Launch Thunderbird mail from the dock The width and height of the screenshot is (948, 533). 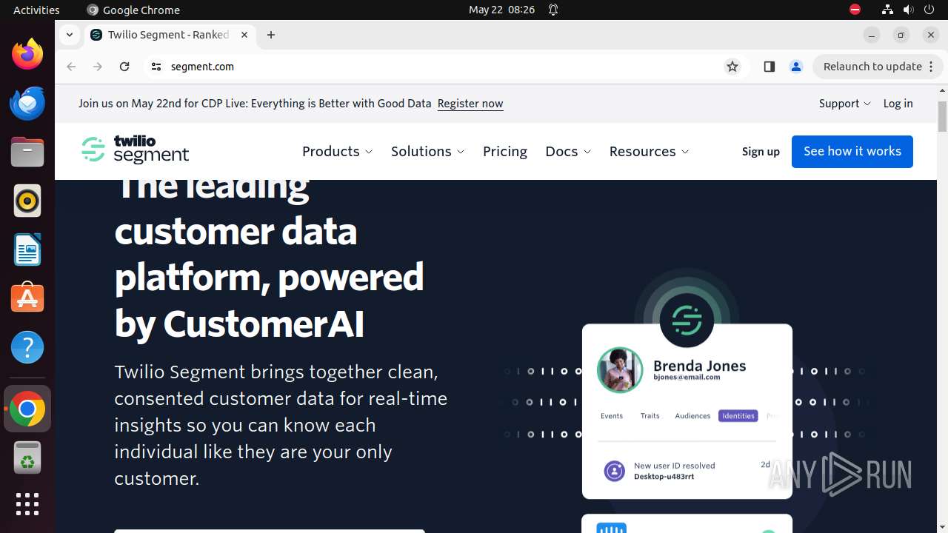point(27,103)
